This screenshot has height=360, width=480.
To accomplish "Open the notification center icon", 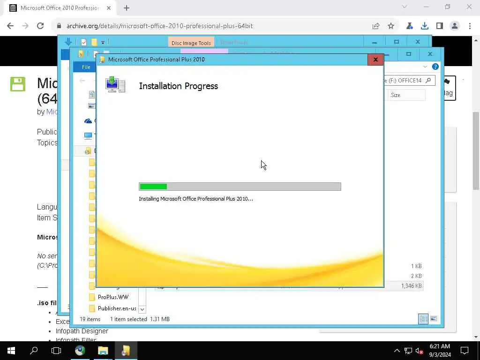I will [x=465, y=351].
